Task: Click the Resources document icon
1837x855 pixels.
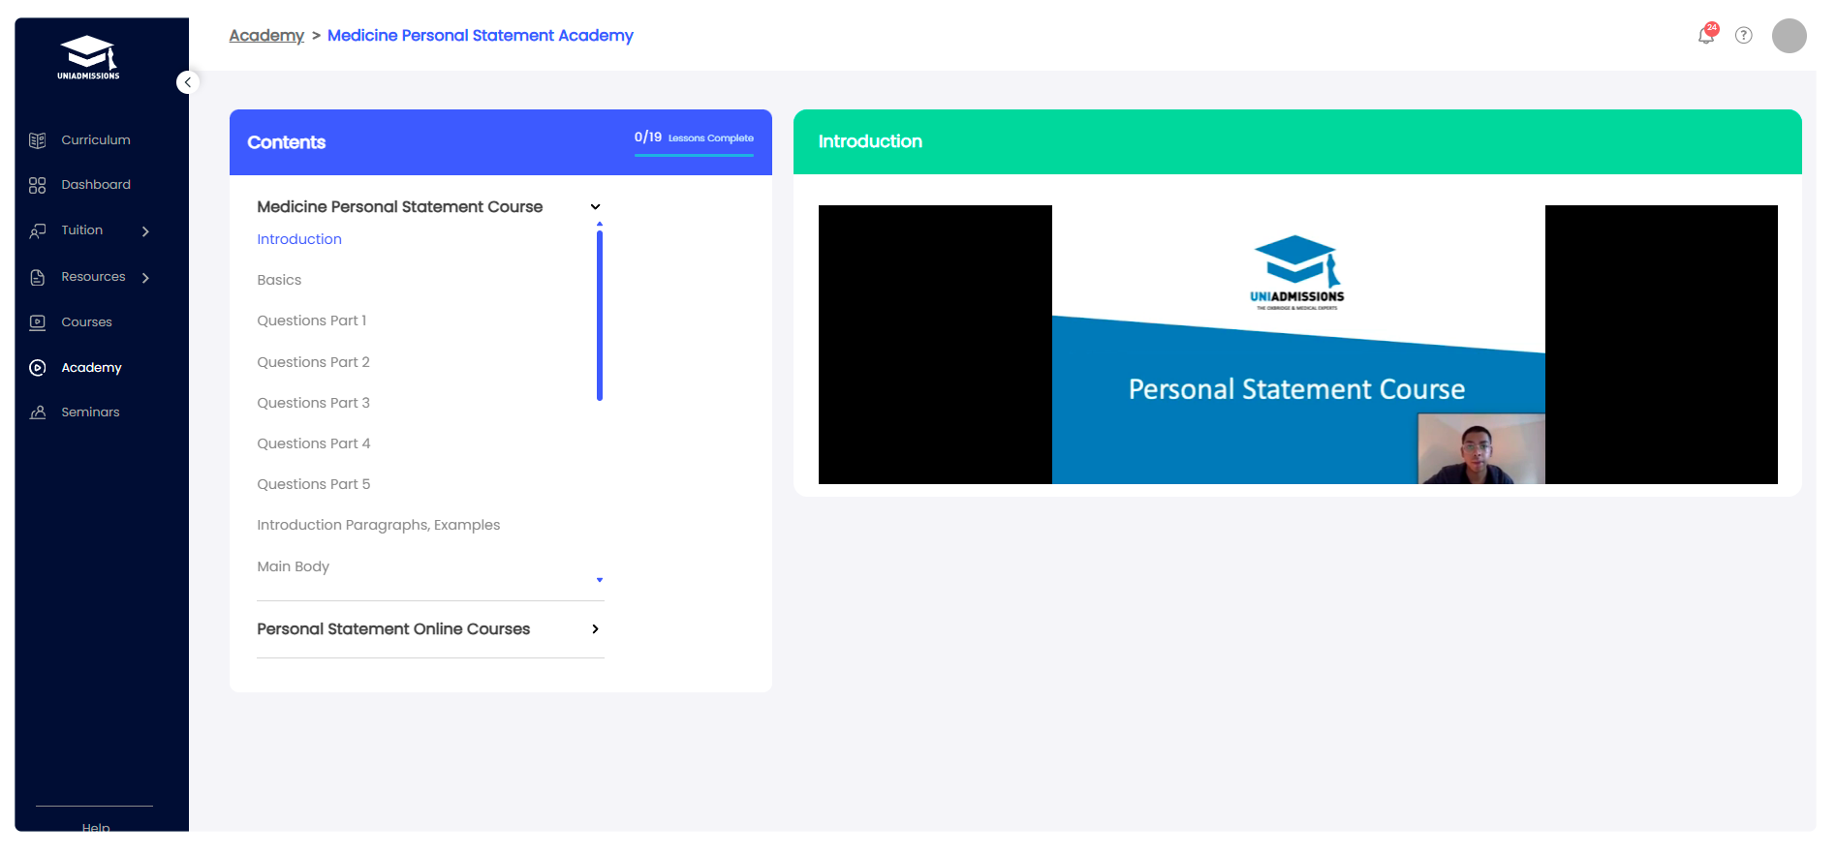Action: point(38,277)
